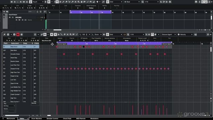Select the Split scissors tool in top toolbar
The width and height of the screenshot is (213, 120).
coord(70,2)
